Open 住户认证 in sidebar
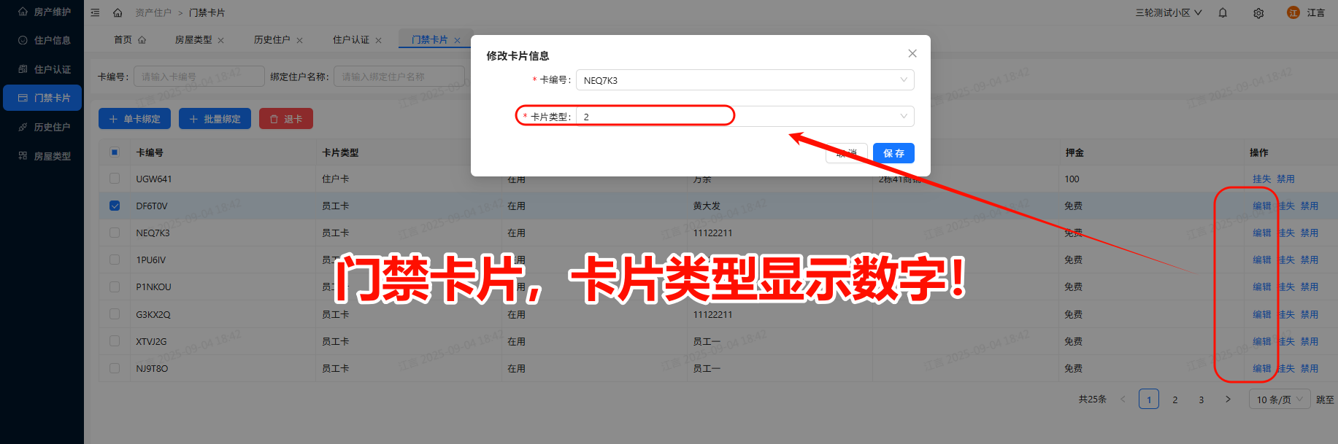Viewport: 1338px width, 444px height. point(42,69)
